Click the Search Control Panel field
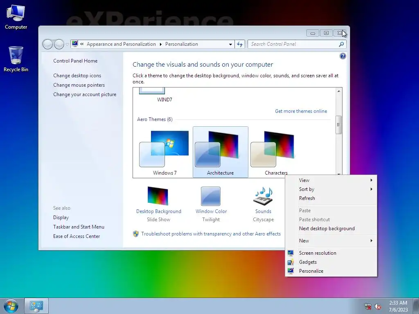Screen dimensions: 419x314 (293, 44)
